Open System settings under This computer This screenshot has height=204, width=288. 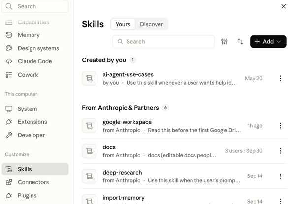(35, 109)
